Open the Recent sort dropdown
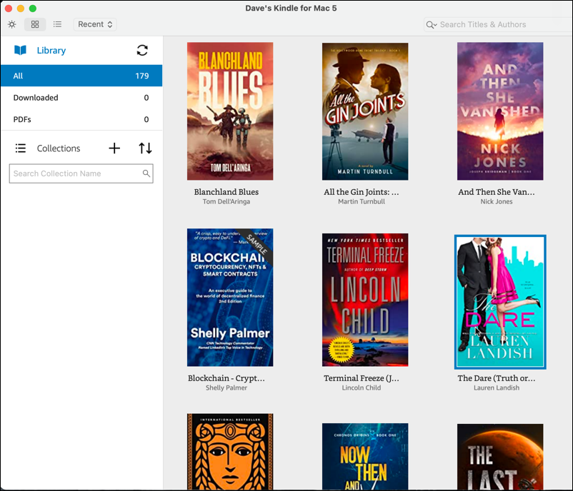The height and width of the screenshot is (491, 573). tap(95, 24)
